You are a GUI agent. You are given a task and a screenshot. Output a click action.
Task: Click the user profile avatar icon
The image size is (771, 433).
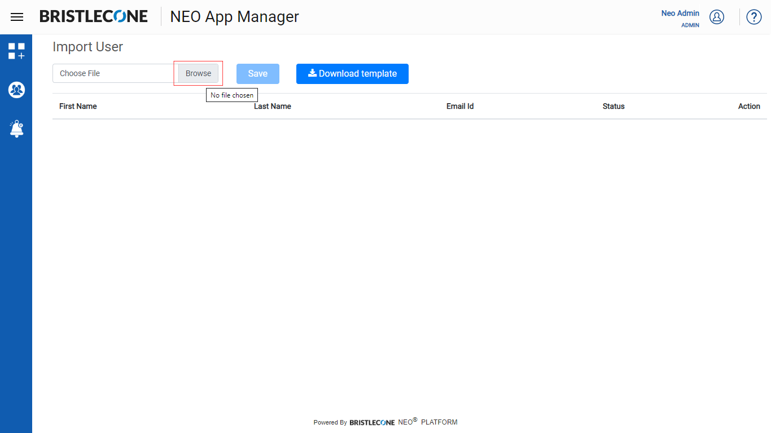(x=717, y=17)
